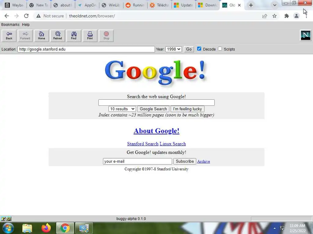The image size is (313, 234).
Task: Switch to the Update tab
Action: (x=184, y=5)
